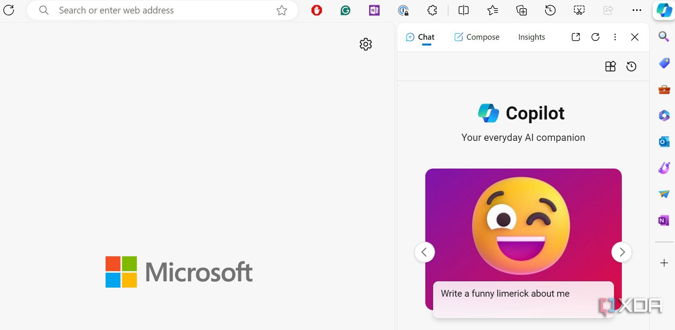The width and height of the screenshot is (675, 330).
Task: Open Outlook in sidebar
Action: [664, 142]
